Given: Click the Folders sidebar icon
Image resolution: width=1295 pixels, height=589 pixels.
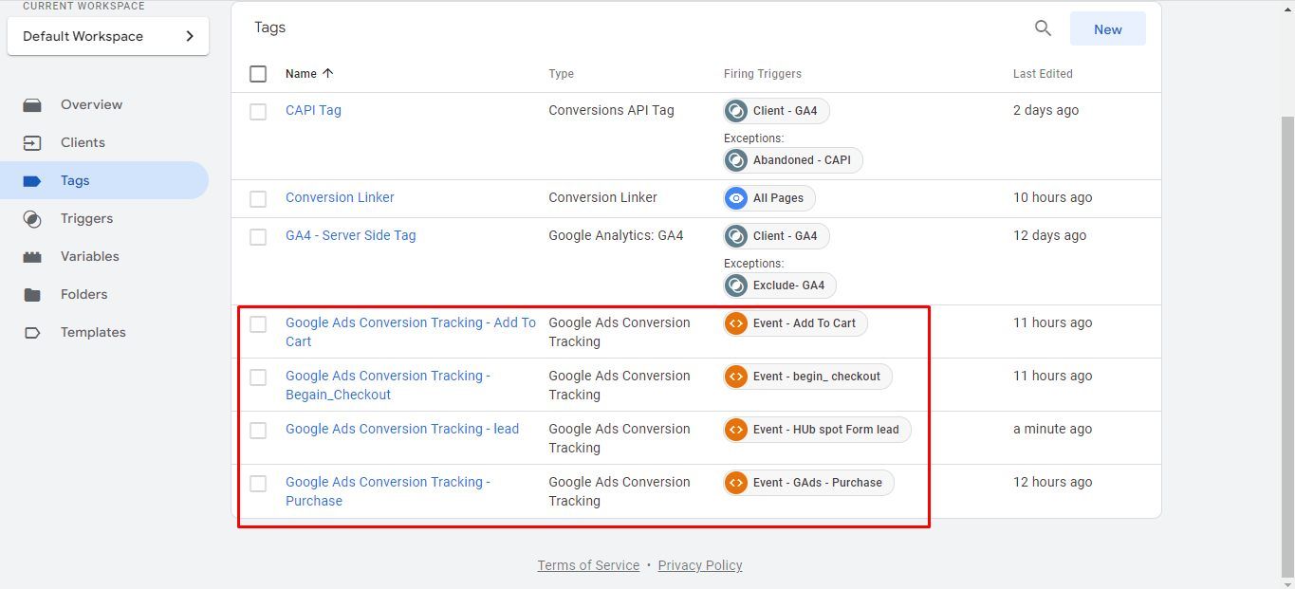Looking at the screenshot, I should (x=32, y=295).
